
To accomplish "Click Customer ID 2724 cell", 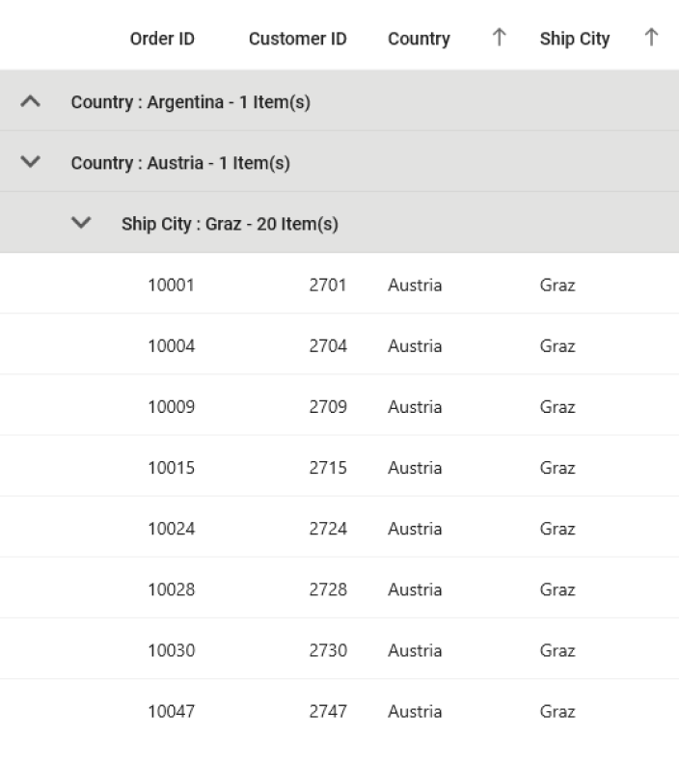I will 328,528.
